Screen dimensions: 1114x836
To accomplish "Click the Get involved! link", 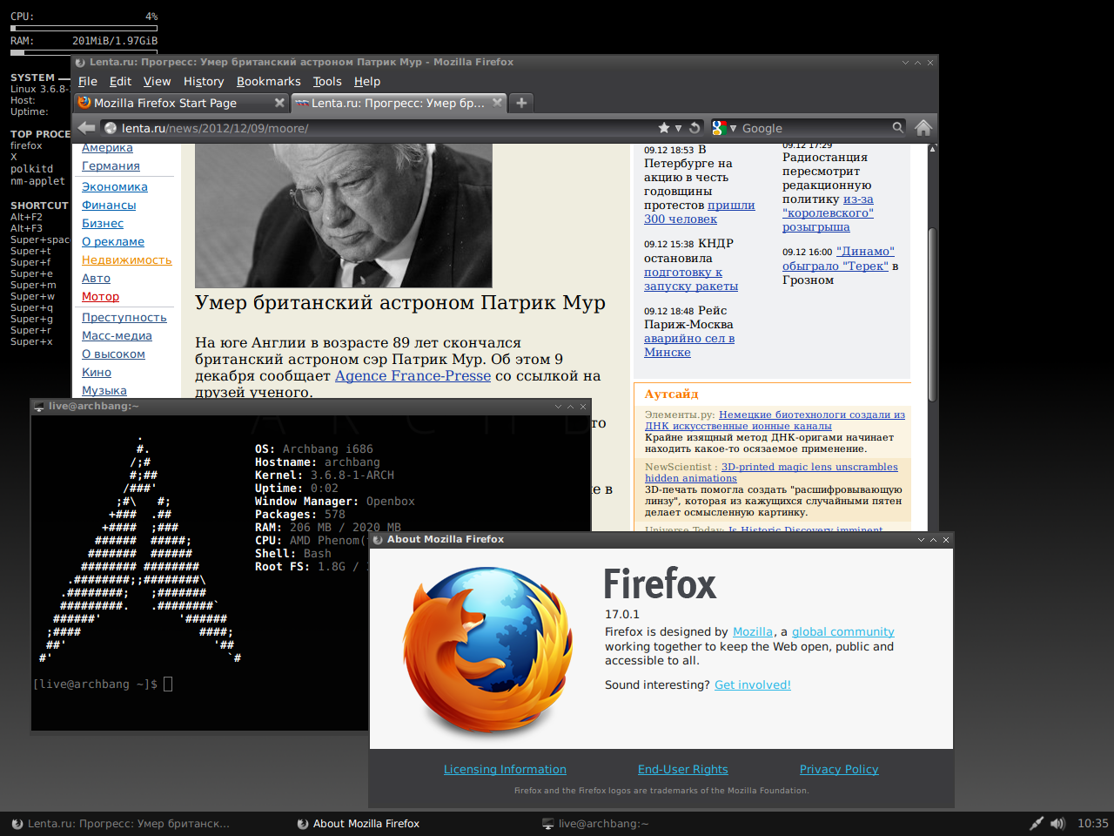I will click(x=753, y=685).
